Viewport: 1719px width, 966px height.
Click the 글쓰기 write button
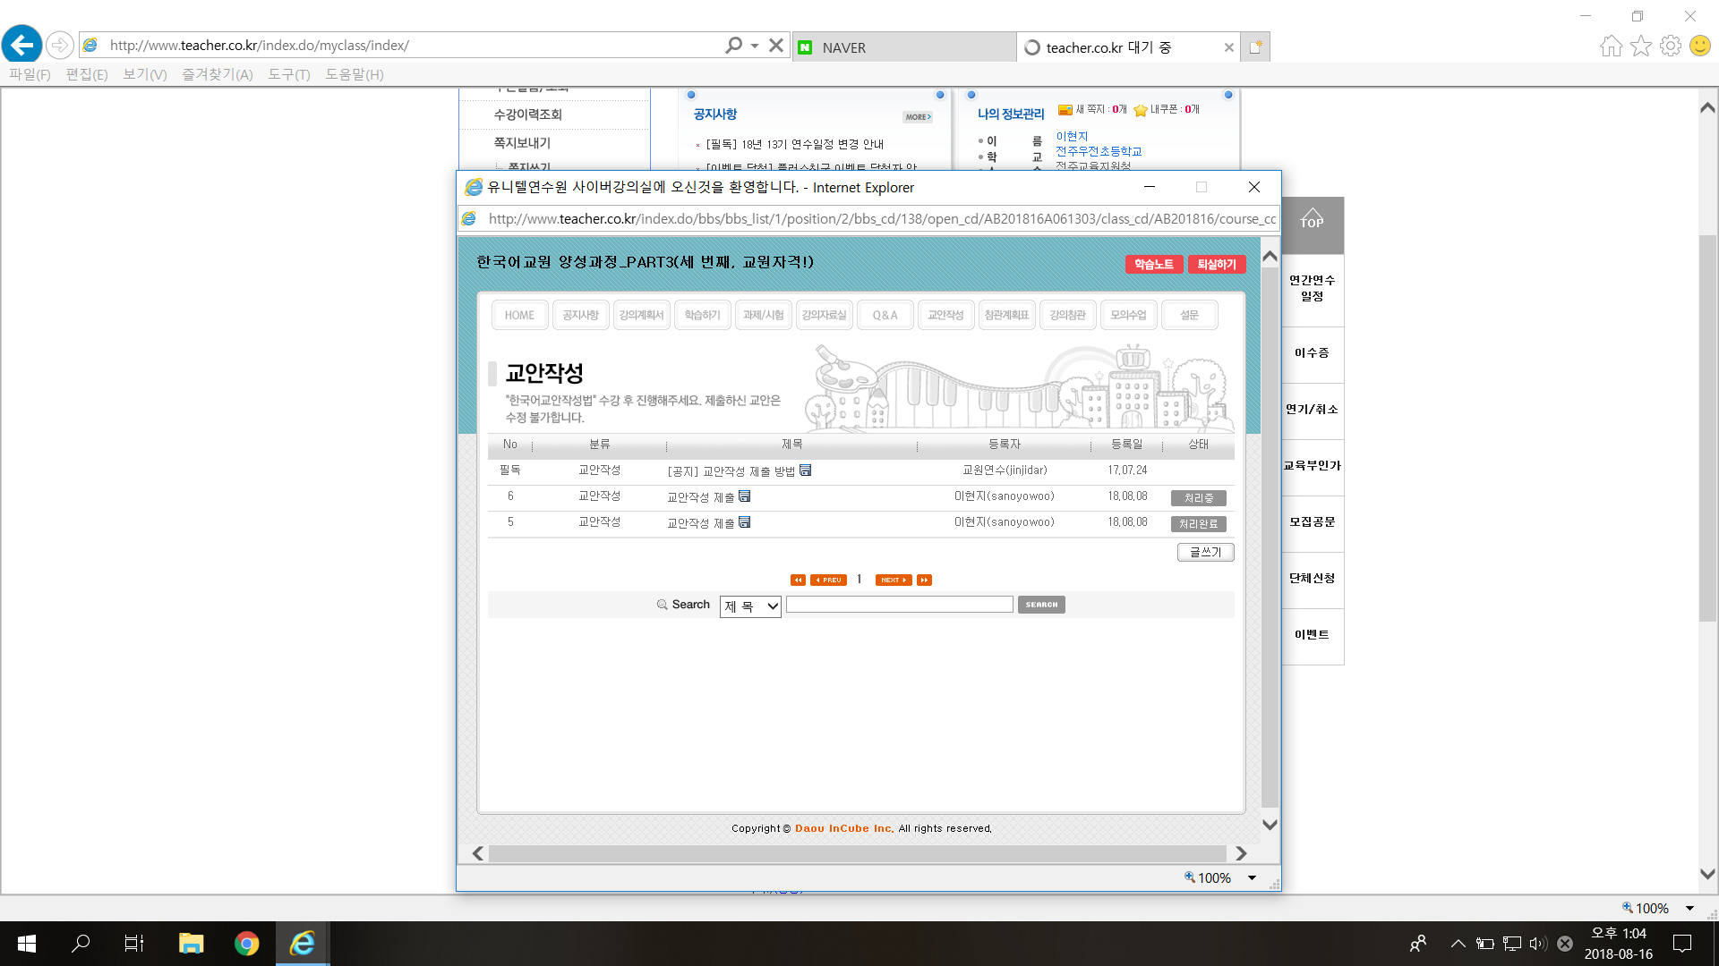coord(1205,552)
